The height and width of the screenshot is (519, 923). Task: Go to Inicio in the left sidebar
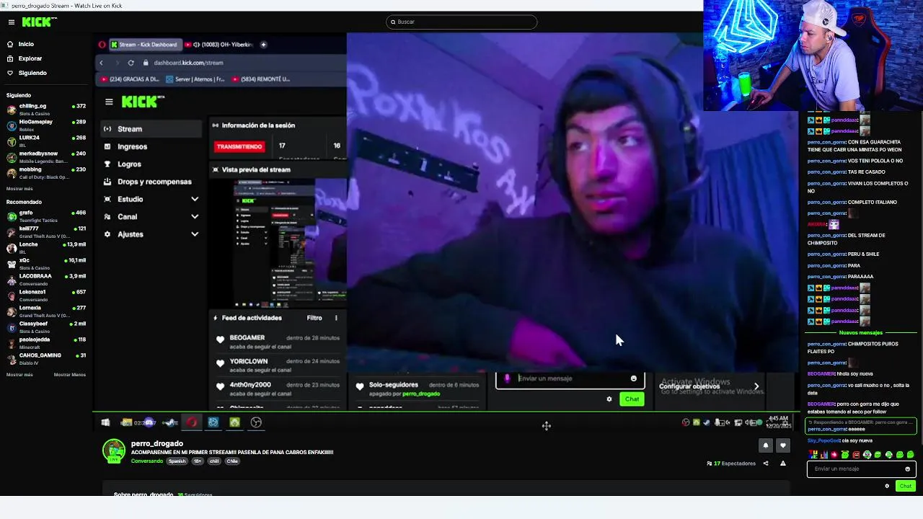pyautogui.click(x=26, y=44)
